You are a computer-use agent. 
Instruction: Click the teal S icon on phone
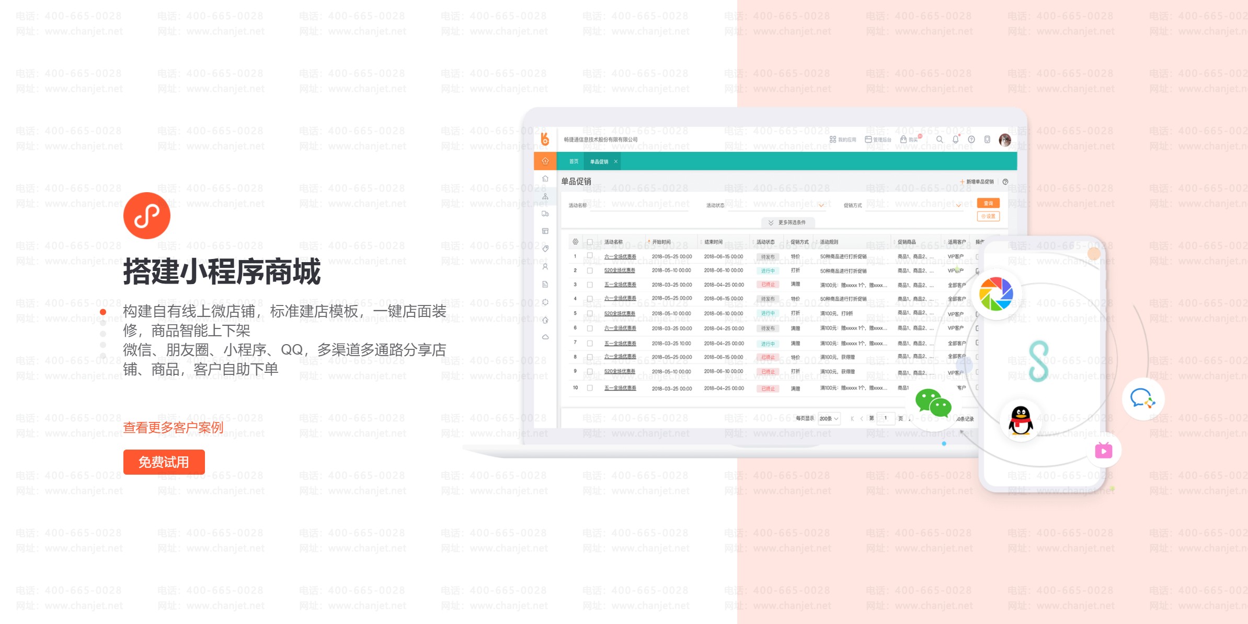tap(1039, 361)
